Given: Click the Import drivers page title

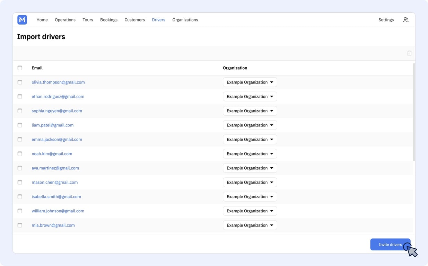Looking at the screenshot, I should (x=41, y=37).
